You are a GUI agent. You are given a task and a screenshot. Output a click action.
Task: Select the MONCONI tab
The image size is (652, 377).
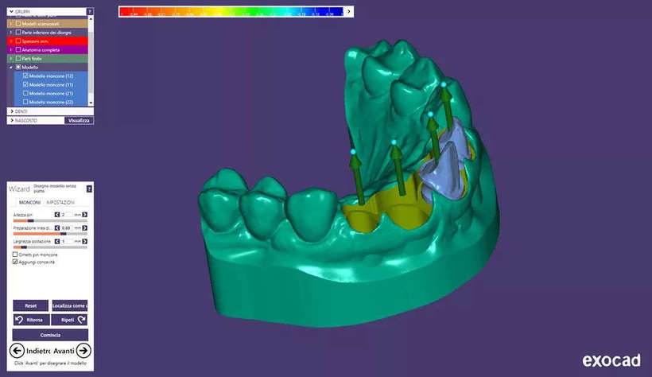30,203
